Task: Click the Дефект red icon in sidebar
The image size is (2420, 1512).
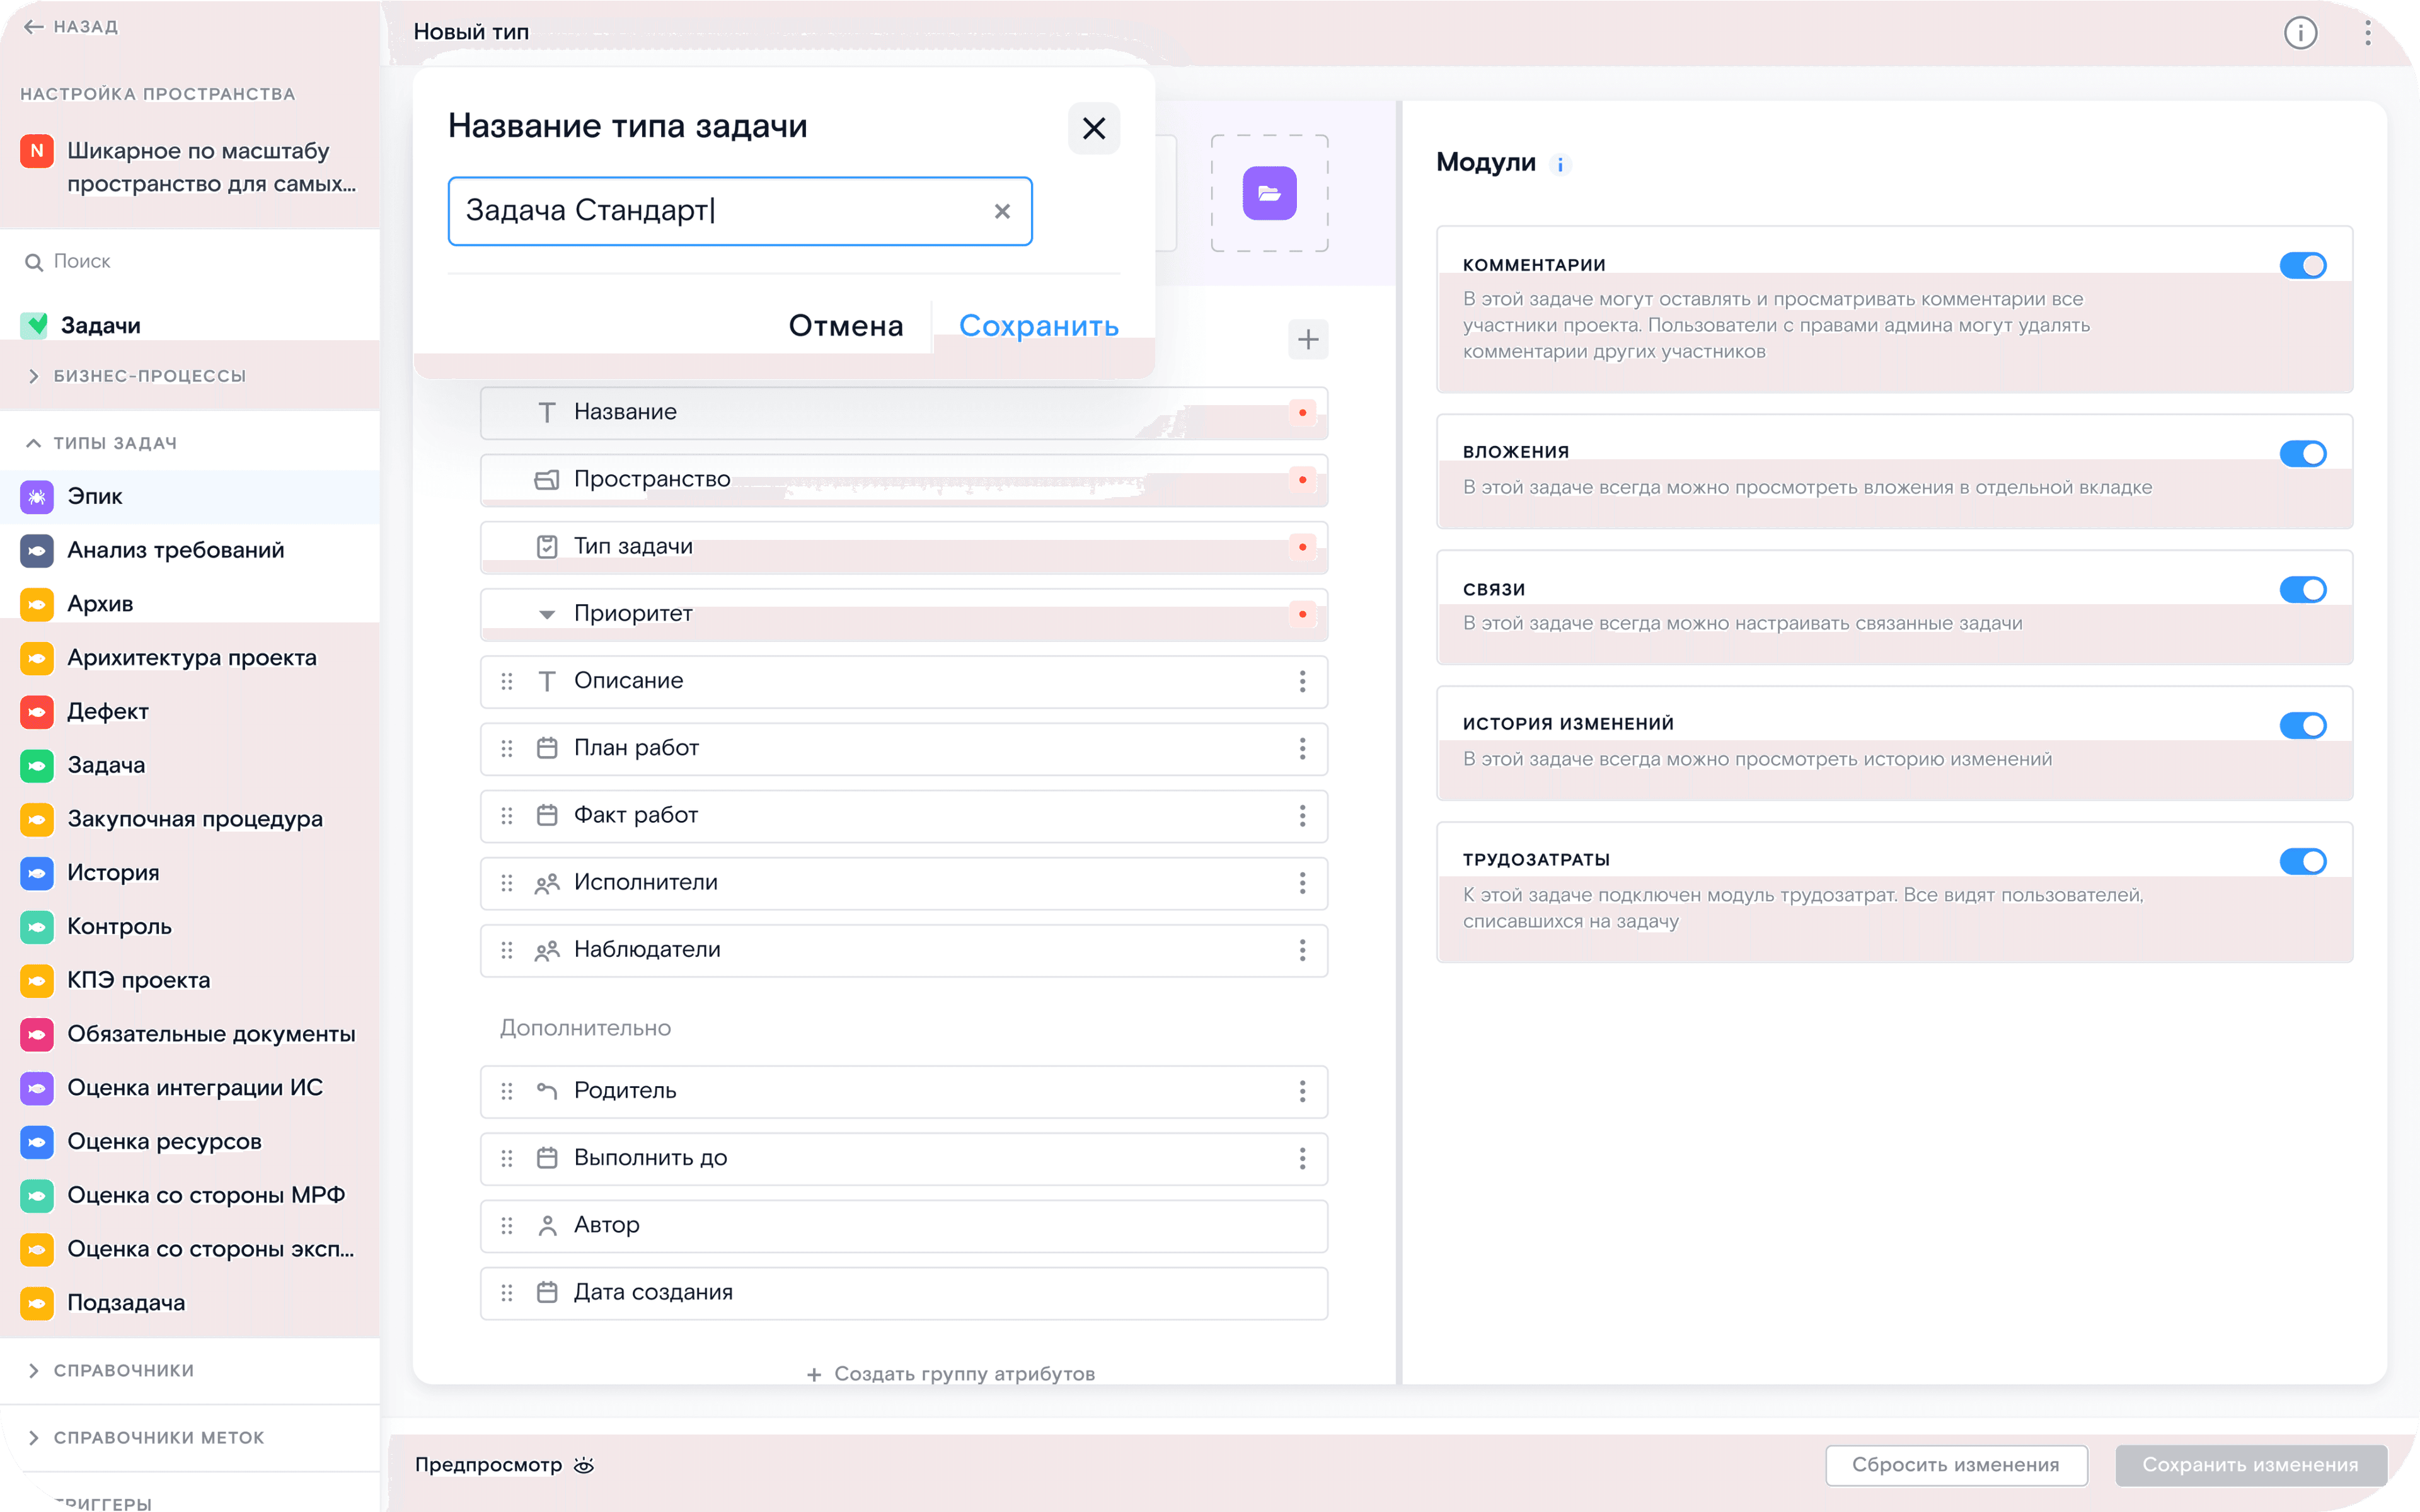Action: point(37,711)
